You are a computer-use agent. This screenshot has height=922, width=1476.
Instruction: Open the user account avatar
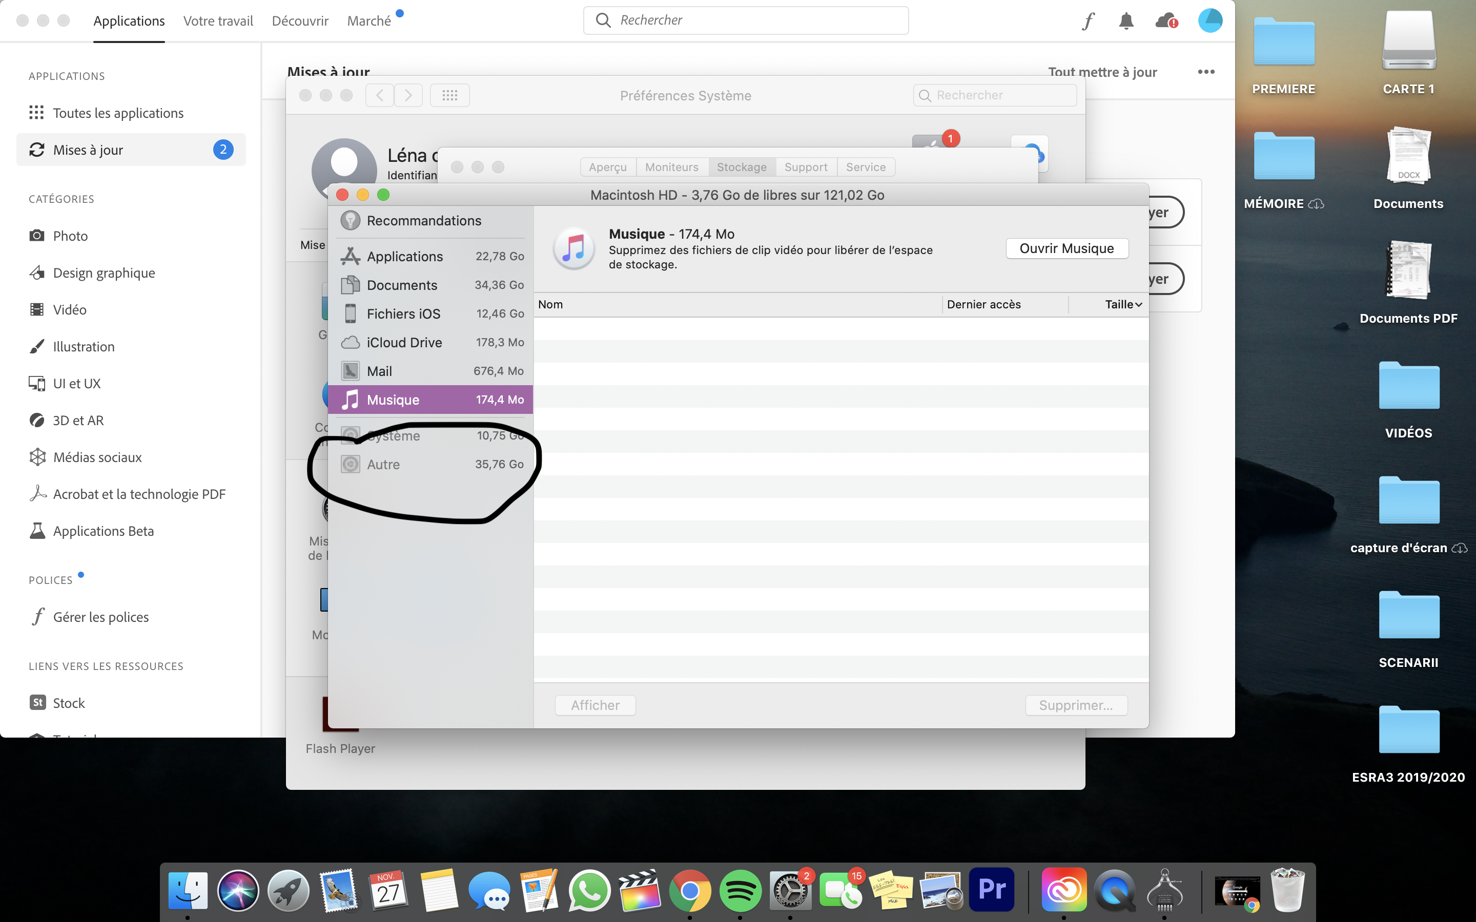tap(1209, 20)
